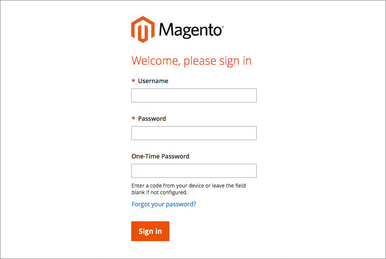The image size is (386, 259).
Task: Activate the box above the device code hint
Action: (x=193, y=171)
